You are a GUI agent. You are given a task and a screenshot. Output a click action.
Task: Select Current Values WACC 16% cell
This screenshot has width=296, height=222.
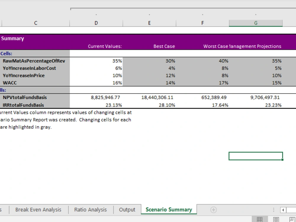click(96, 83)
